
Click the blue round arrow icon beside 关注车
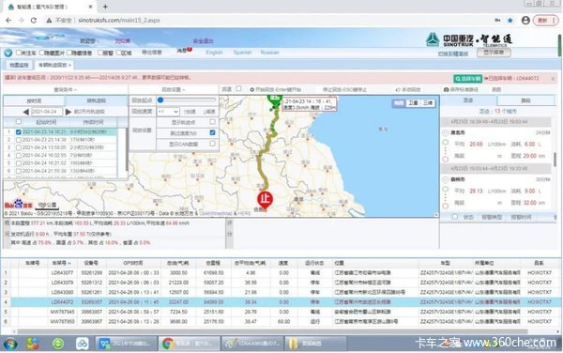pos(8,53)
